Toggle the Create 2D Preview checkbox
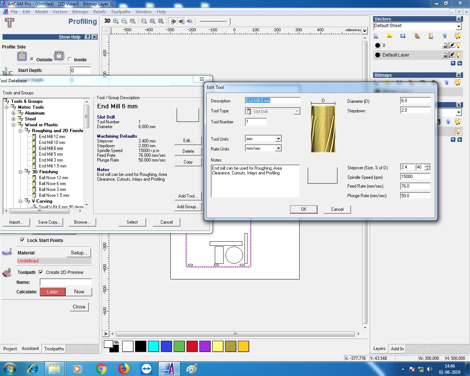470x376 pixels. click(x=41, y=272)
